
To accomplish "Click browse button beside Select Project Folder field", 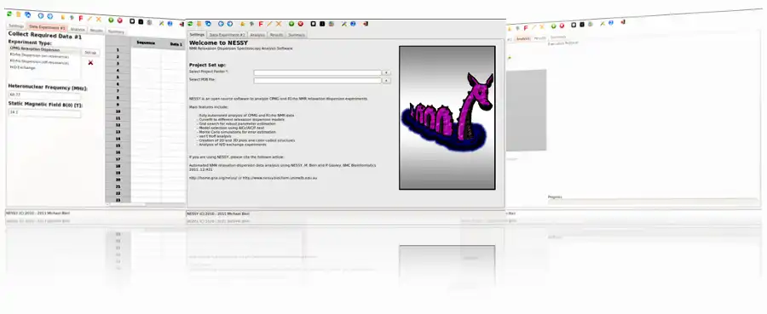I will tap(386, 73).
